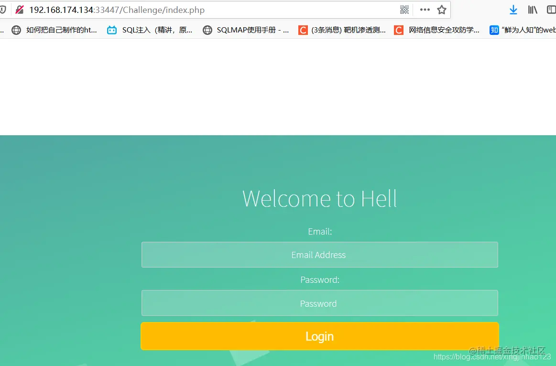This screenshot has height=366, width=556.
Task: Click the "Email:" label
Action: (320, 231)
